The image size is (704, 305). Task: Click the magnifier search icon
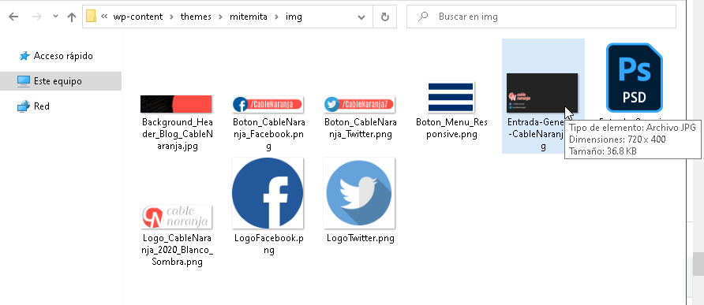[422, 17]
